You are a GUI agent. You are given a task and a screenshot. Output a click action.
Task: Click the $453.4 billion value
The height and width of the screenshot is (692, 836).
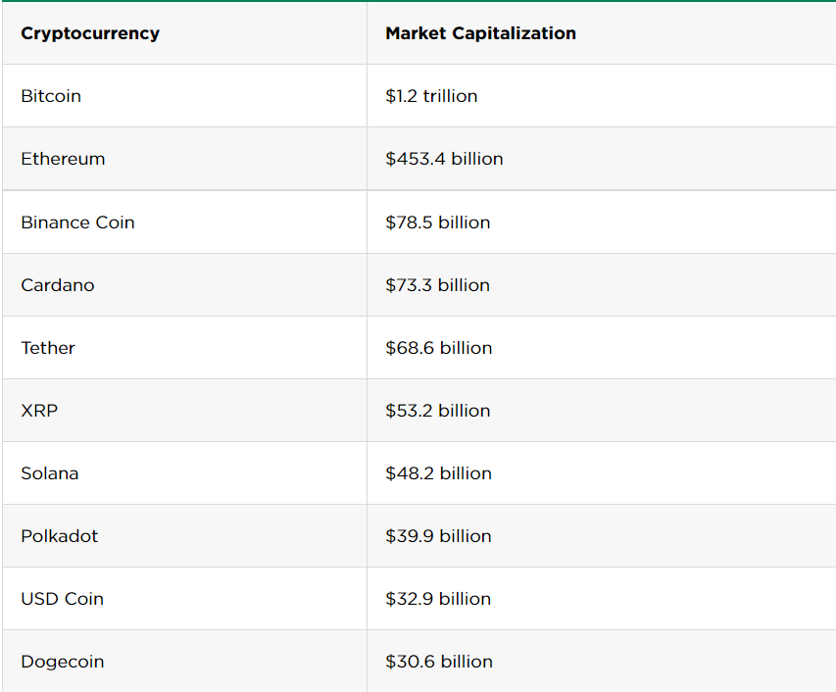point(444,159)
